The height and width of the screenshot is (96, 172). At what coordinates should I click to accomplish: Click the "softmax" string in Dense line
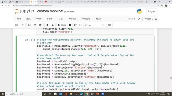click(90, 77)
